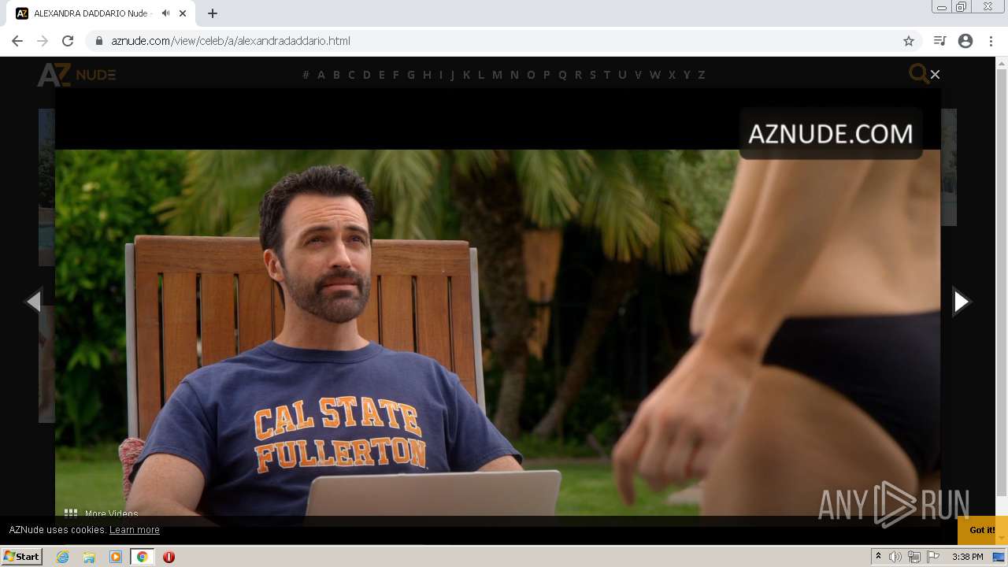Viewport: 1008px width, 567px height.
Task: Select letter W in alphabet index
Action: click(x=654, y=75)
